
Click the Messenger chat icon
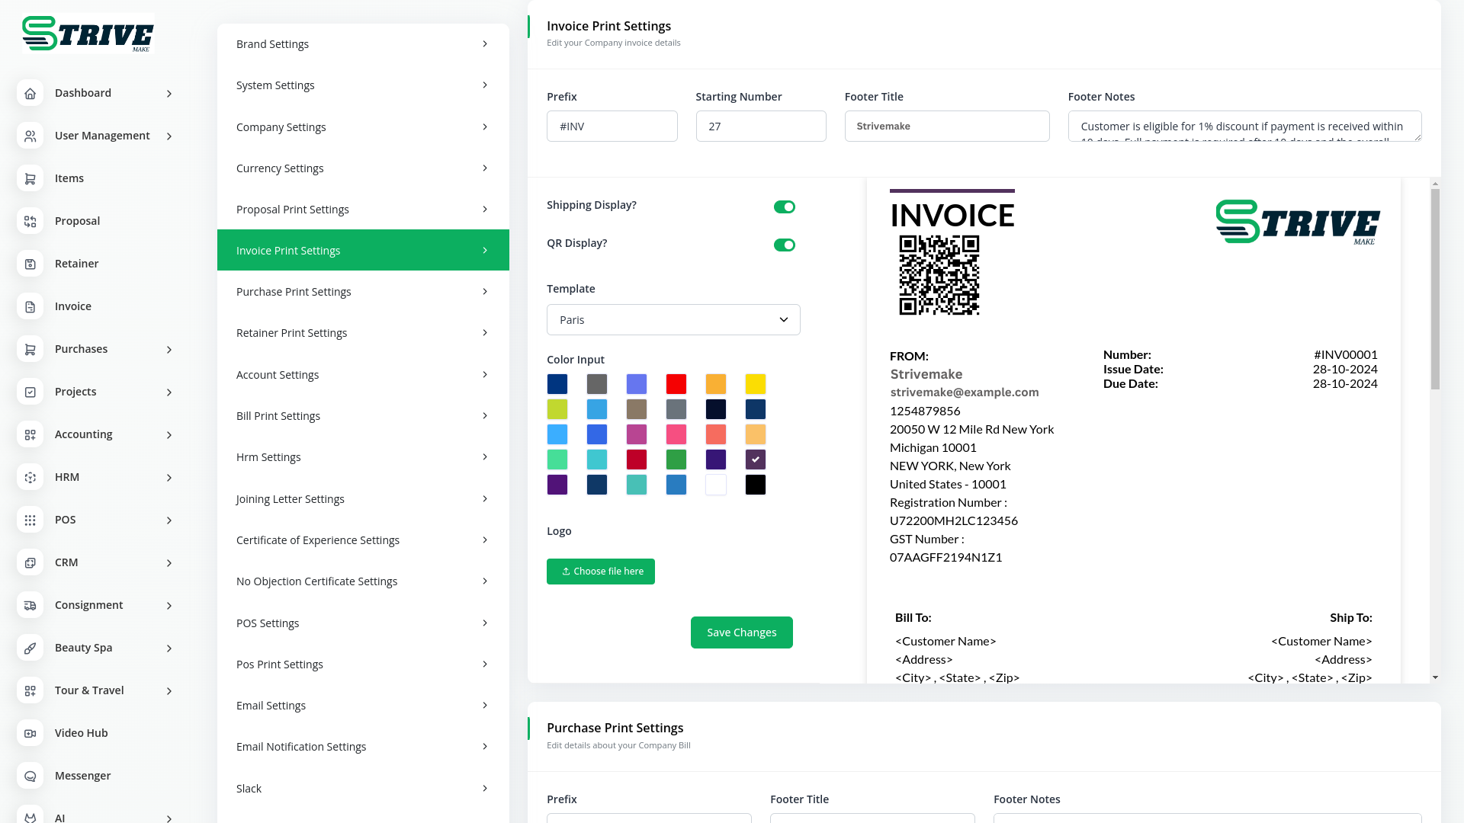click(x=30, y=776)
